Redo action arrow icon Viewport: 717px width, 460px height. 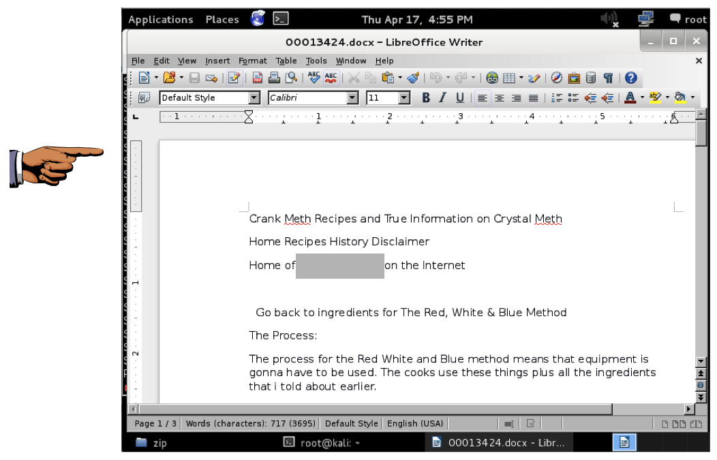[x=461, y=78]
